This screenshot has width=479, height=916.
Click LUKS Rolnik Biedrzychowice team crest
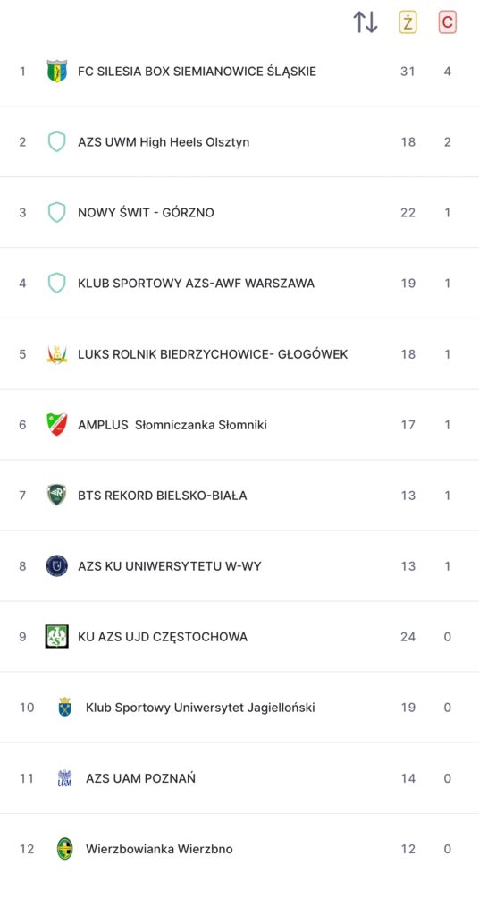click(56, 354)
